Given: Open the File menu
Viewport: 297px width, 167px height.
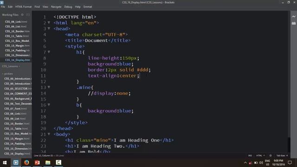Looking at the screenshot, I should click(3, 6).
